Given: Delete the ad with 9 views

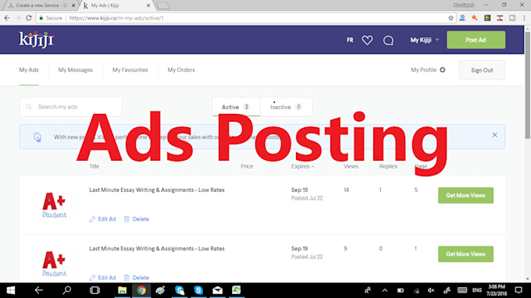Looking at the screenshot, I should click(137, 278).
